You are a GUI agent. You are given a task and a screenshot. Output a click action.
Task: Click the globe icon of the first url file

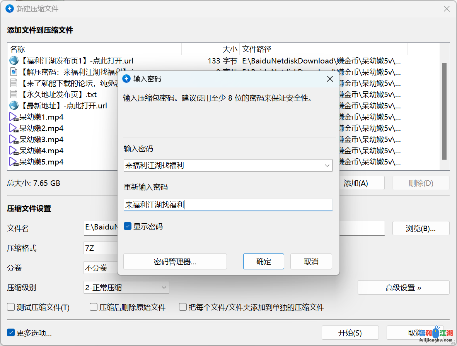point(14,60)
